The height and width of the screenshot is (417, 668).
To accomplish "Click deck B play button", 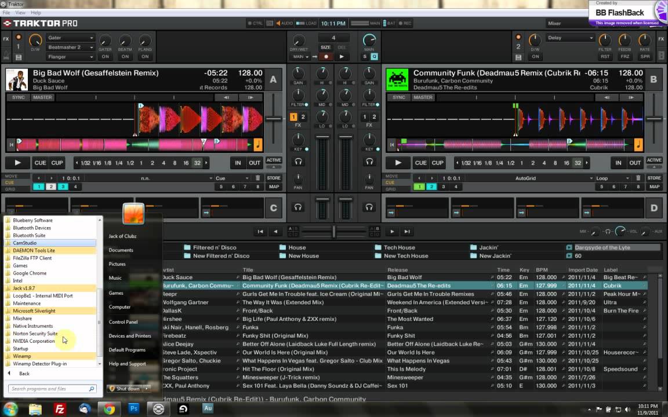I will click(x=398, y=163).
